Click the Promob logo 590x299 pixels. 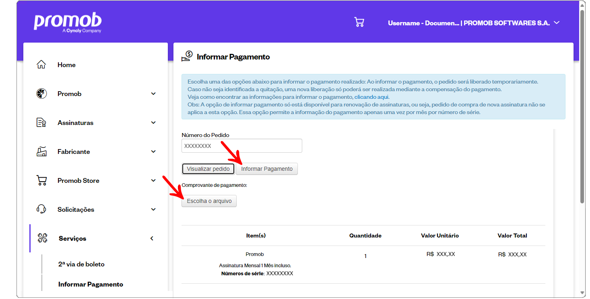tap(68, 23)
